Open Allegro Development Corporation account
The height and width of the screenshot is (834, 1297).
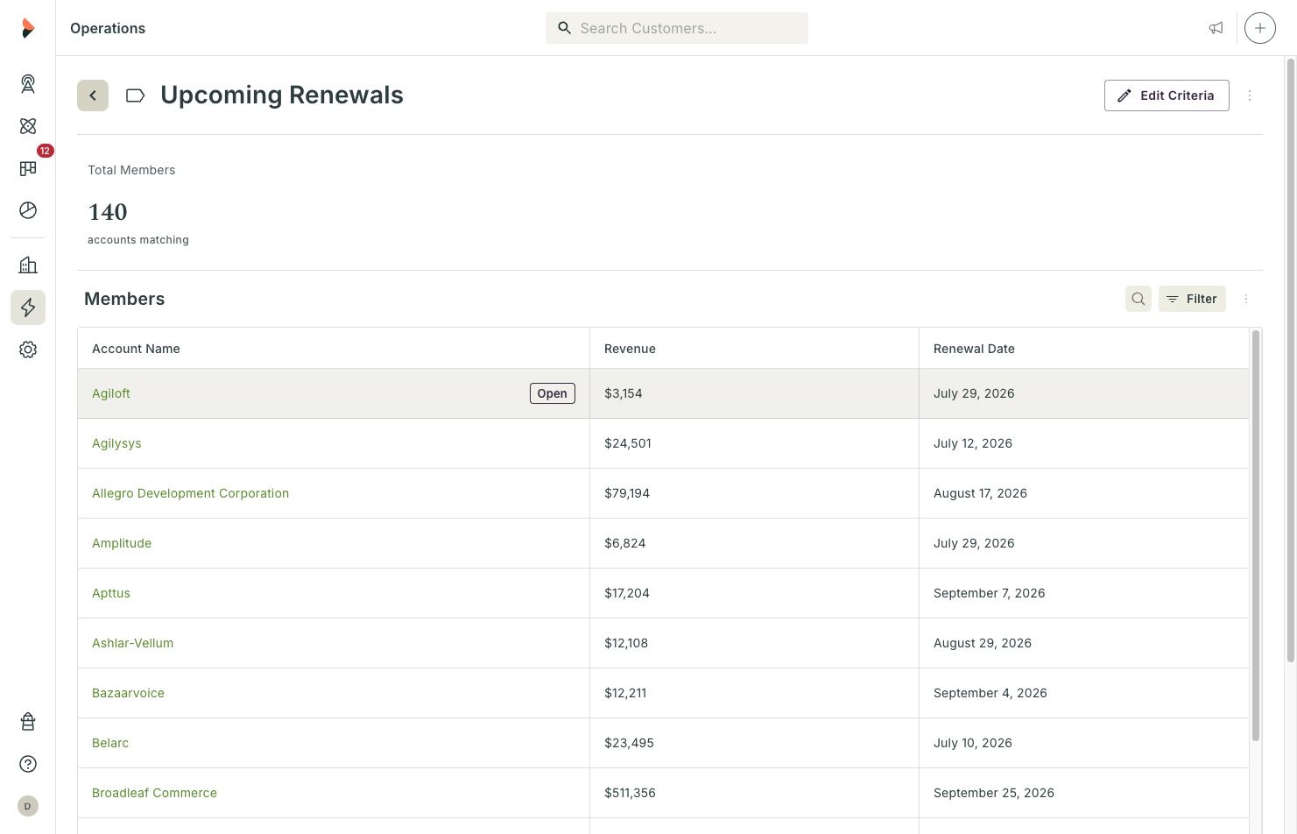(x=191, y=493)
